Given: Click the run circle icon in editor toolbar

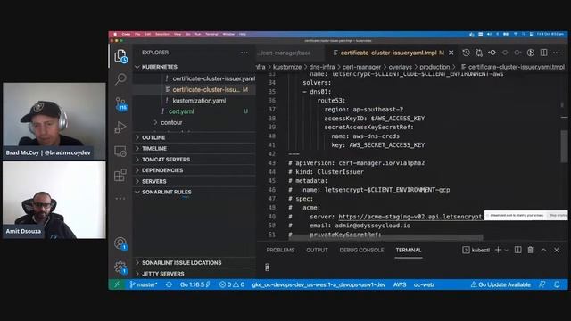Looking at the screenshot, I should 531,53.
